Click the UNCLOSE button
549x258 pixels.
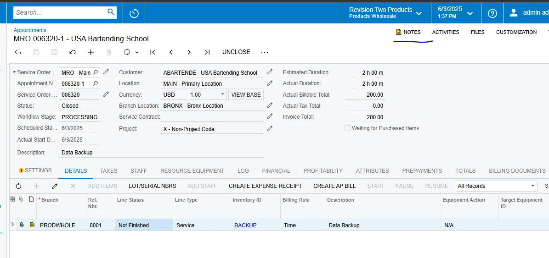click(236, 52)
